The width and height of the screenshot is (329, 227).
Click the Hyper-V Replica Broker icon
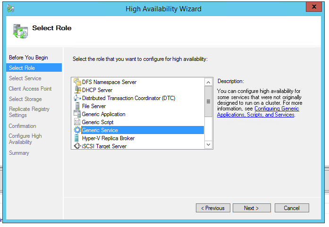pos(77,138)
